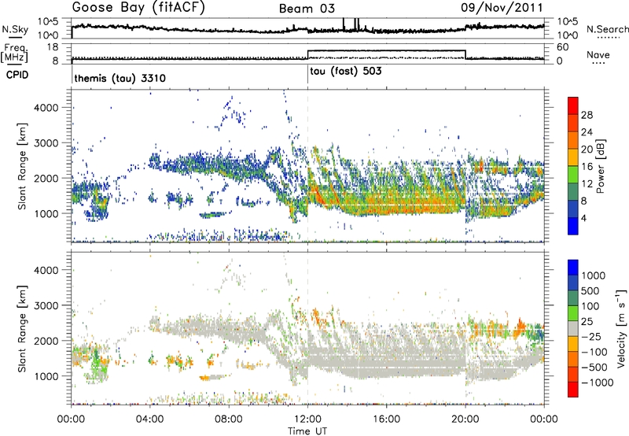
Task: Click the "04:00" time tick label
Action: (149, 419)
